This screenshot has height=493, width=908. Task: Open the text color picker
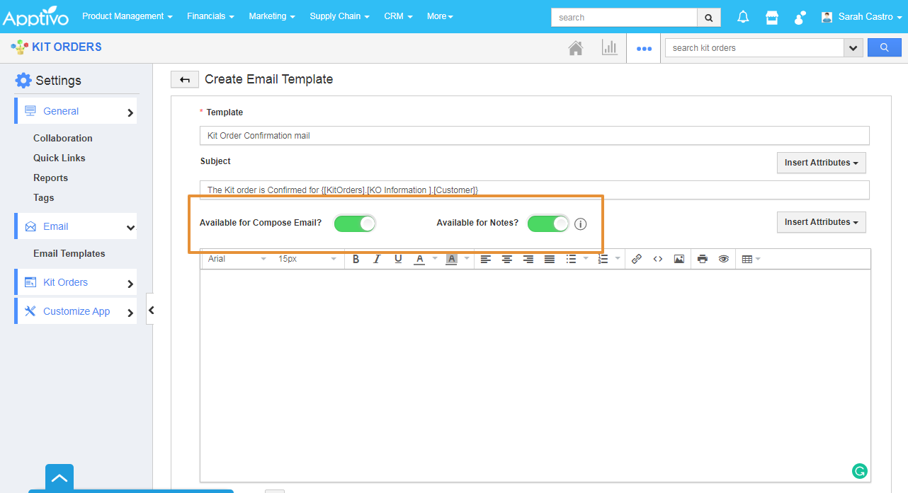click(x=419, y=259)
